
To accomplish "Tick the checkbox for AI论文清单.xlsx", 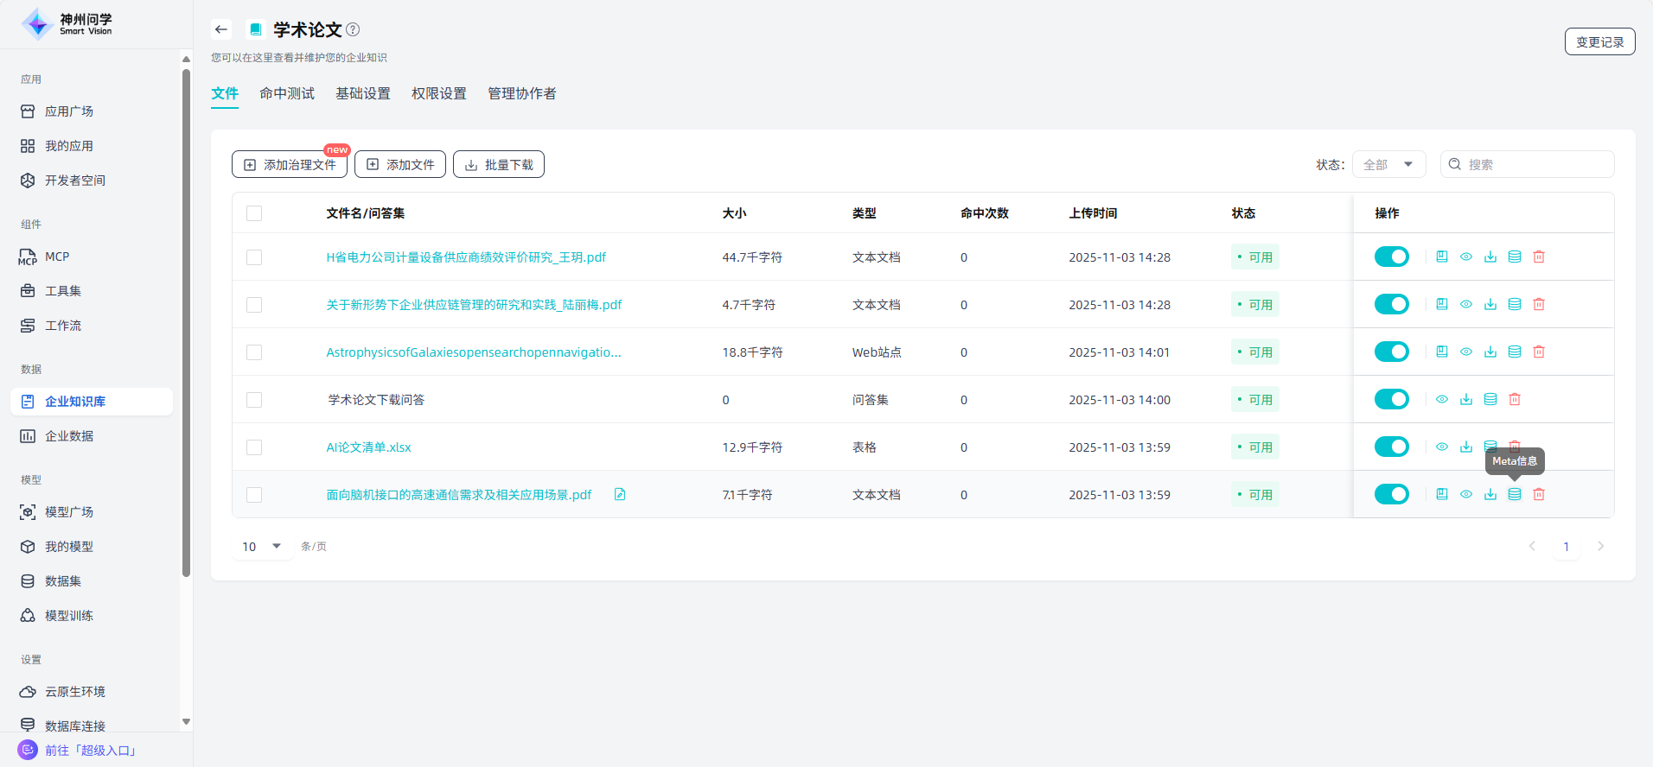I will 254,447.
